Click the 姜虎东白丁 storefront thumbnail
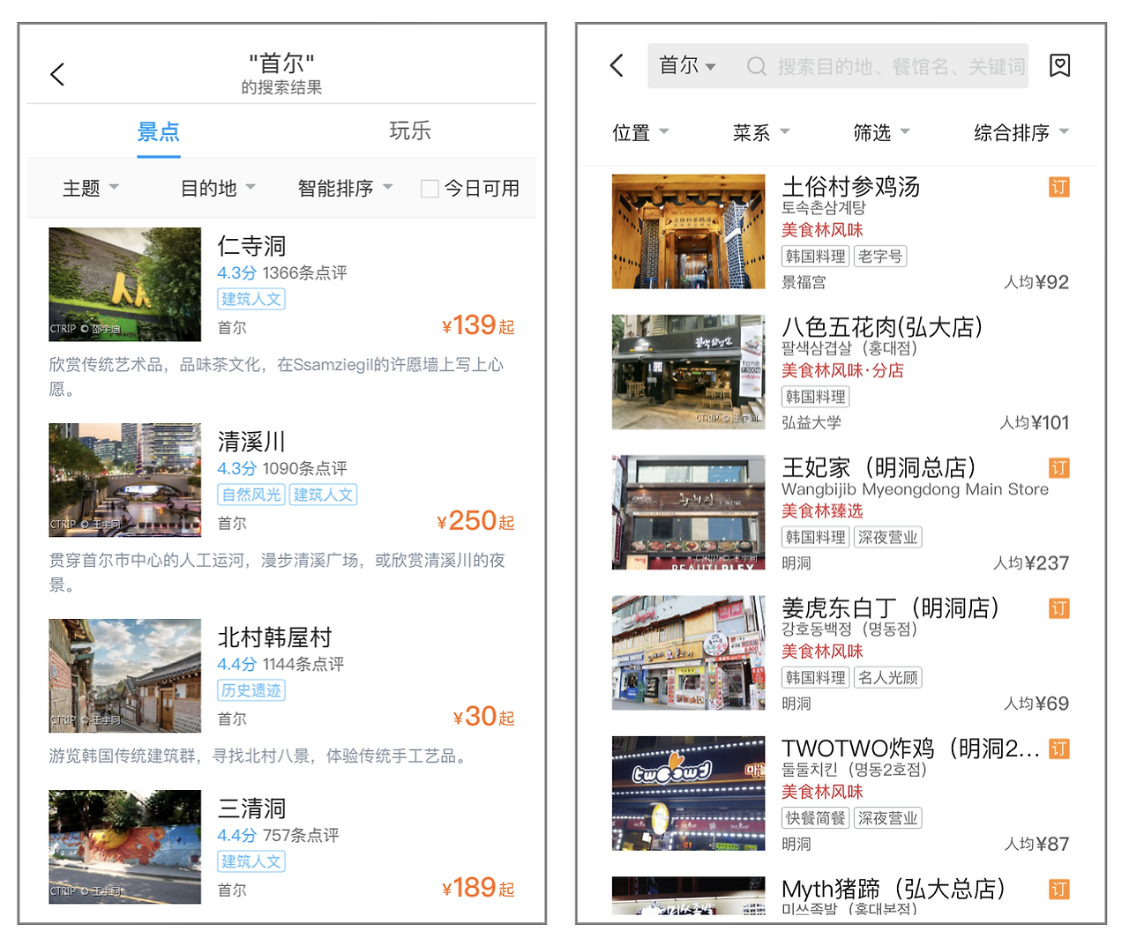 (689, 652)
